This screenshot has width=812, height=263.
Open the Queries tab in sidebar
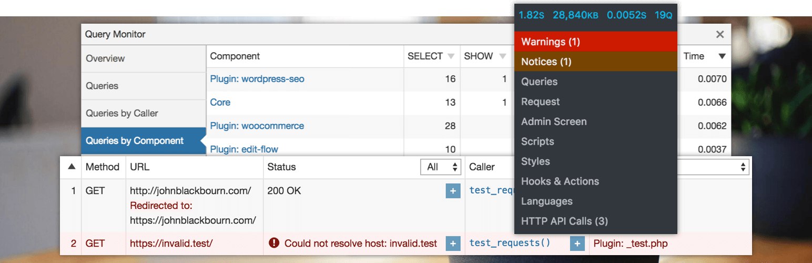pos(143,86)
